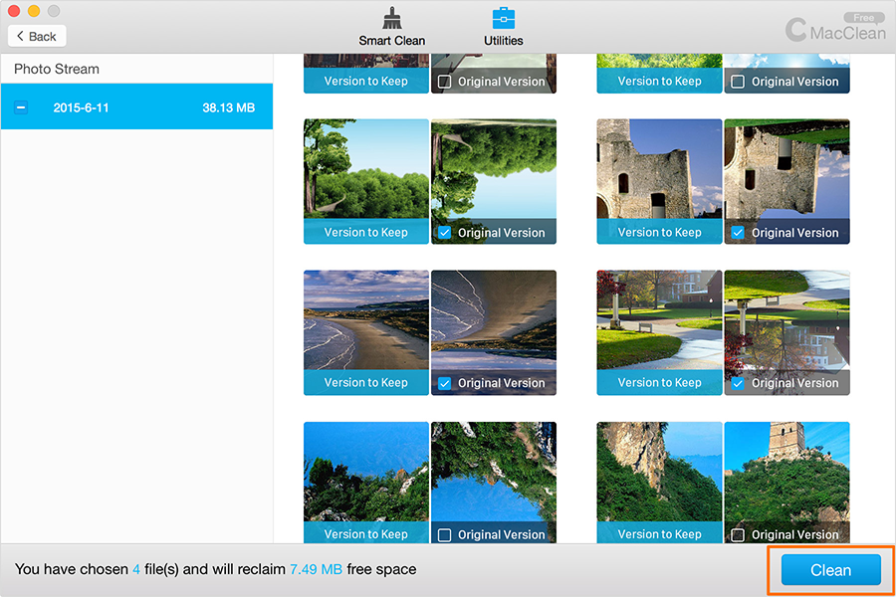Click the Back button
The width and height of the screenshot is (896, 597).
37,36
